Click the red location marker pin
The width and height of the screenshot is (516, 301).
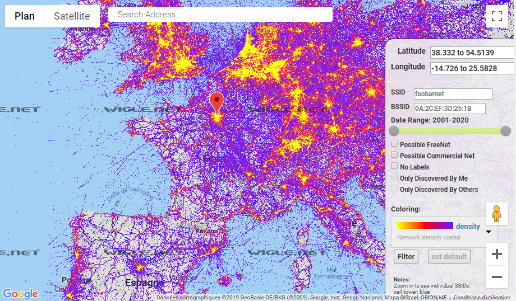pos(216,103)
